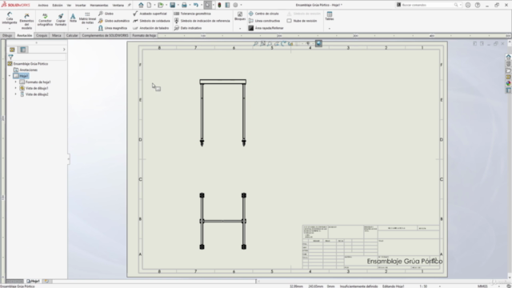Insert a Nota annotation
512x288 pixels.
point(73,18)
